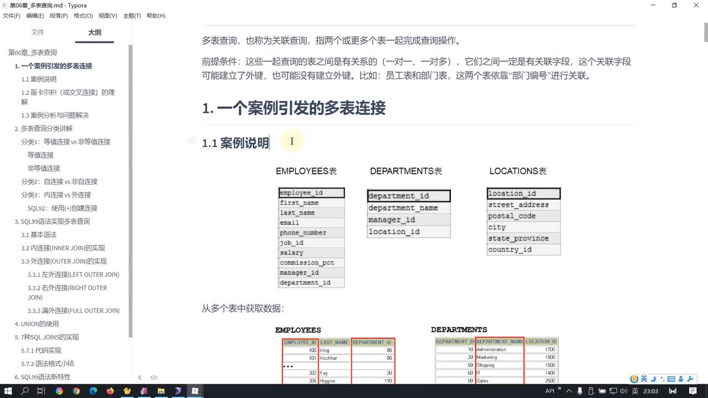Go to outline 分类1: 等值连接 vs 非等值连接
The height and width of the screenshot is (398, 708).
pyautogui.click(x=66, y=142)
